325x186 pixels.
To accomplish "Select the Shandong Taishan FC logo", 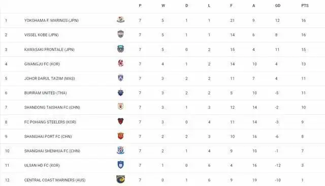I will tap(121, 107).
